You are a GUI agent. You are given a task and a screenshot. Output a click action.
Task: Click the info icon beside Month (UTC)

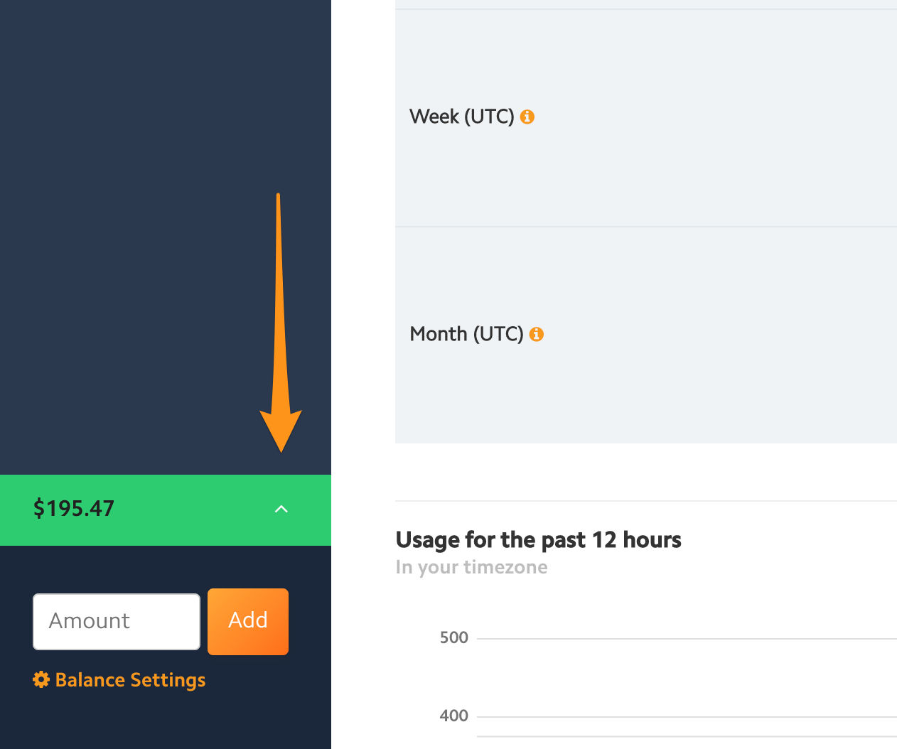(x=537, y=334)
